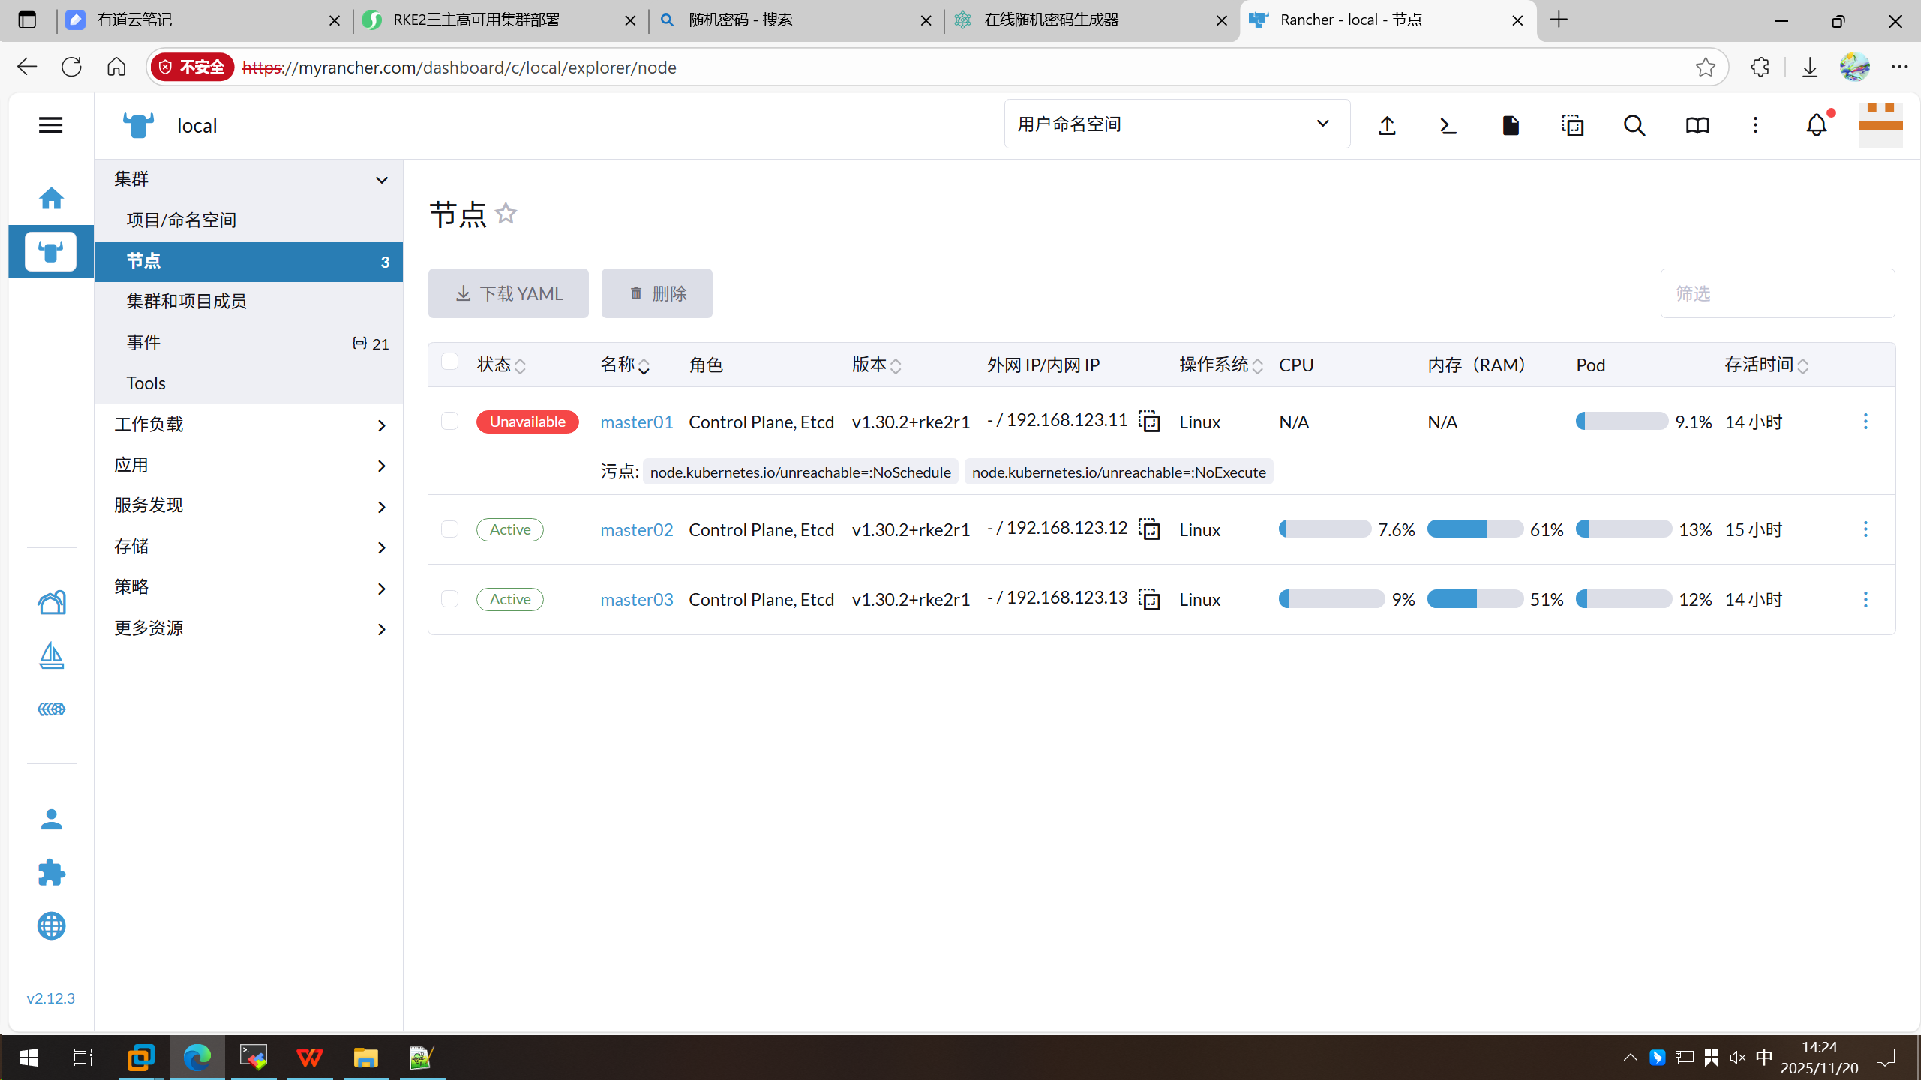Click the resource search magnifier icon
Viewport: 1921px width, 1080px height.
click(1634, 125)
